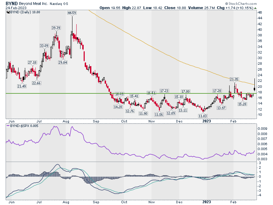Click the 24-Feb-2023 date label
This screenshot has height=205, width=273.
[16, 8]
